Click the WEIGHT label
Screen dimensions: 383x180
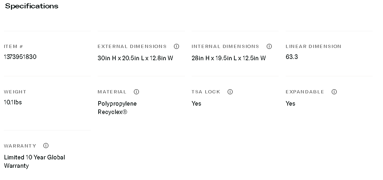15,92
